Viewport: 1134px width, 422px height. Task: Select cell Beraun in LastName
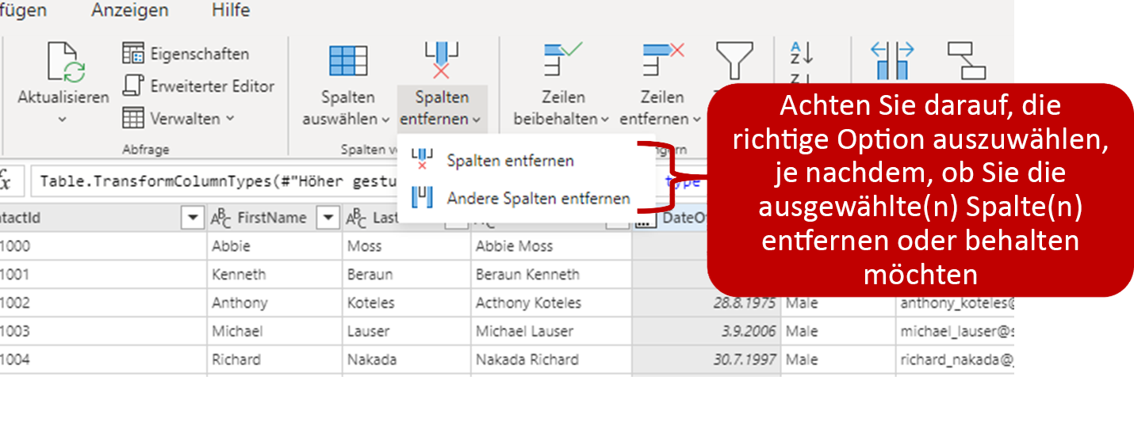click(407, 275)
